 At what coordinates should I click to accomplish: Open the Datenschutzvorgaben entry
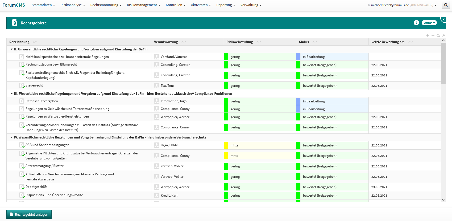click(x=42, y=101)
